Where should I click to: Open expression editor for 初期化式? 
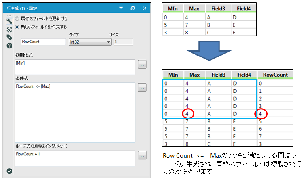coord(142,64)
